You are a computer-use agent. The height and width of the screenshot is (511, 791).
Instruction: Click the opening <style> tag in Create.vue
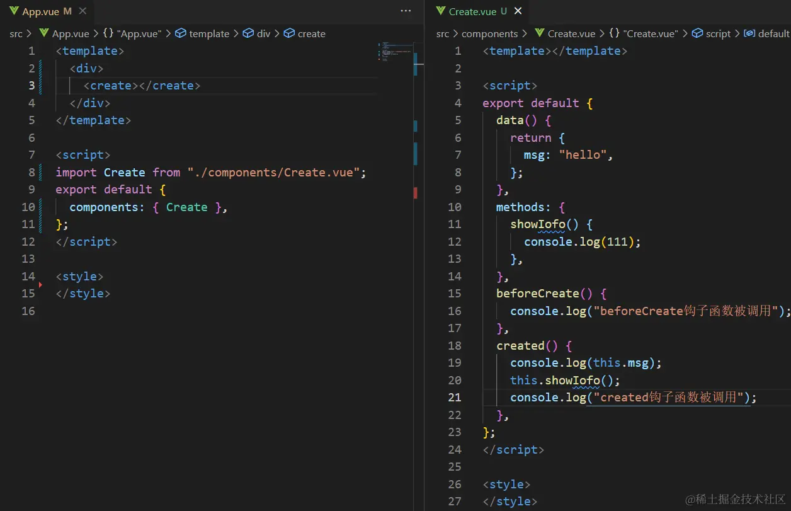506,484
